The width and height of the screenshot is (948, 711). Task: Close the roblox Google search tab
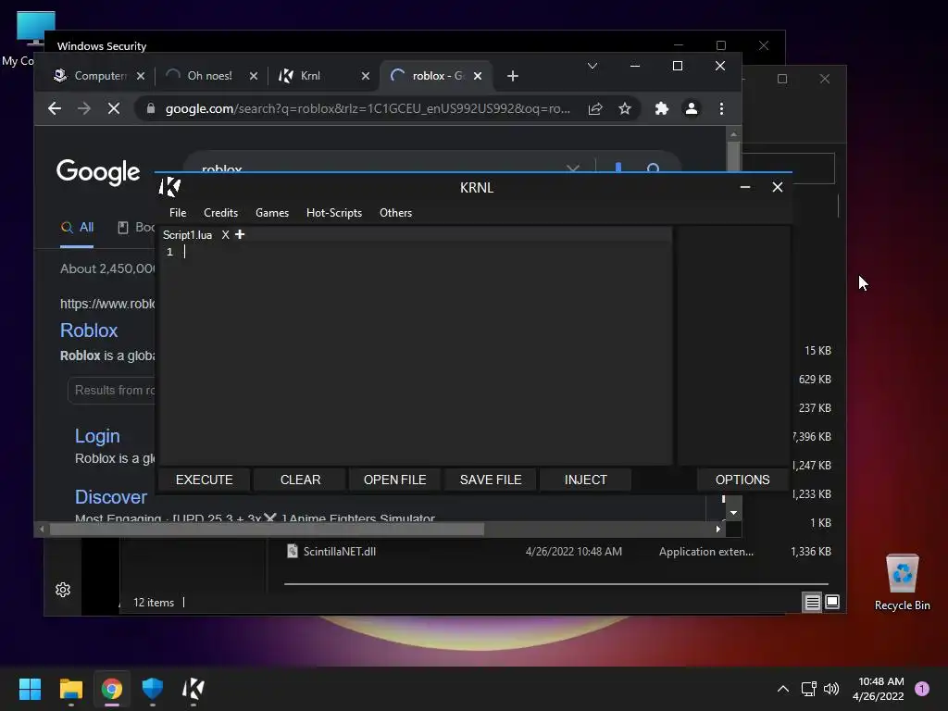point(478,76)
